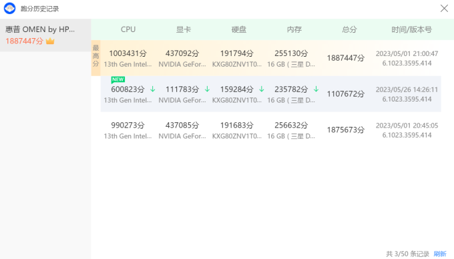Close the benchmark history window
The width and height of the screenshot is (454, 259).
point(444,9)
